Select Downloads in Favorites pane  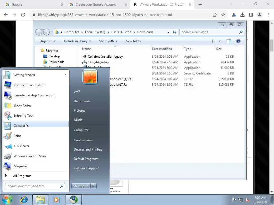tap(56, 62)
